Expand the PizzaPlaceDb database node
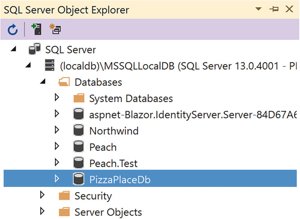This screenshot has width=300, height=219. point(57,179)
